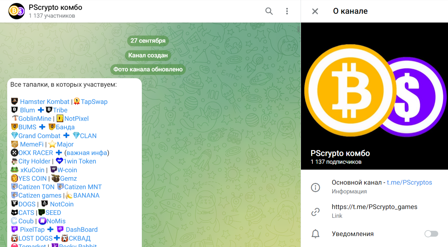The width and height of the screenshot is (448, 247).
Task: Open the Gemz link
Action: pyautogui.click(x=68, y=178)
